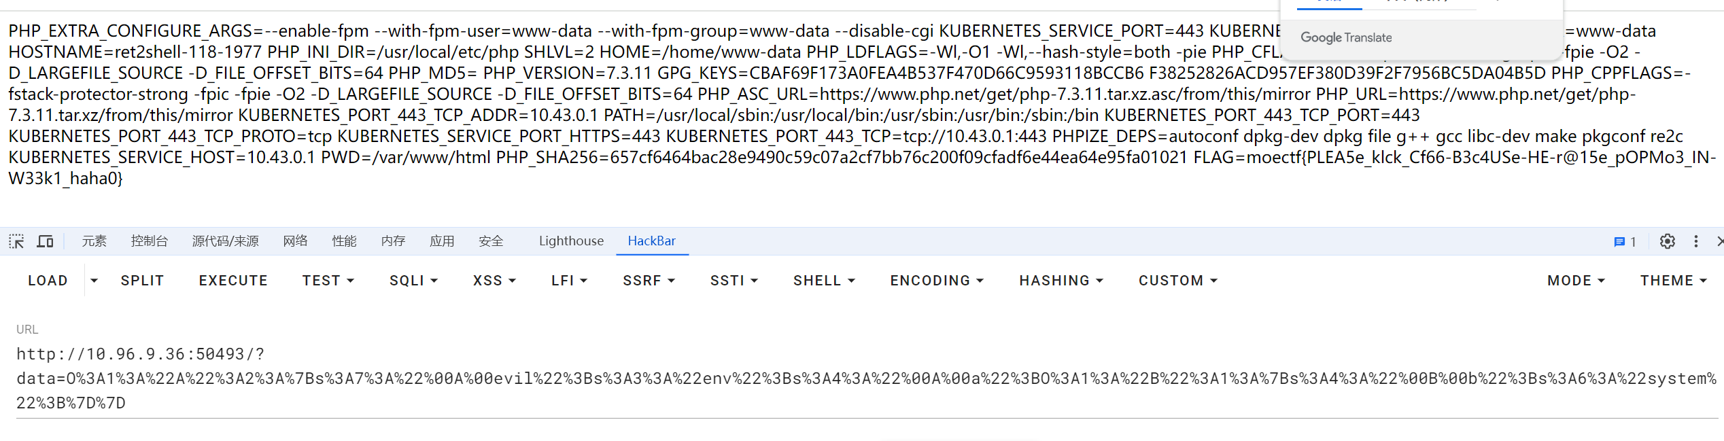Expand the LOAD dropdown arrow

pos(94,281)
